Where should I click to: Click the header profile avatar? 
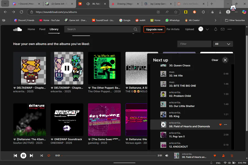(201, 29)
